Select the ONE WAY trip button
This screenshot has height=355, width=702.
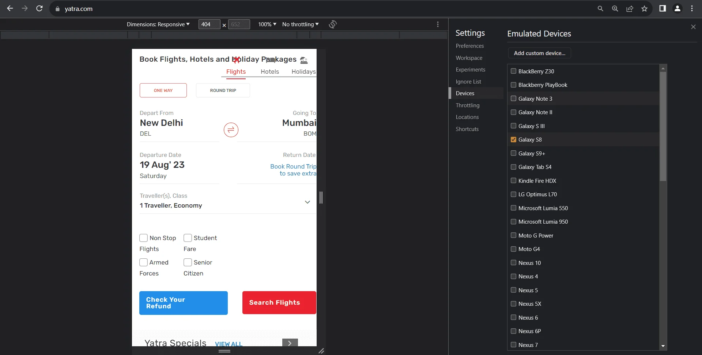[x=163, y=90]
